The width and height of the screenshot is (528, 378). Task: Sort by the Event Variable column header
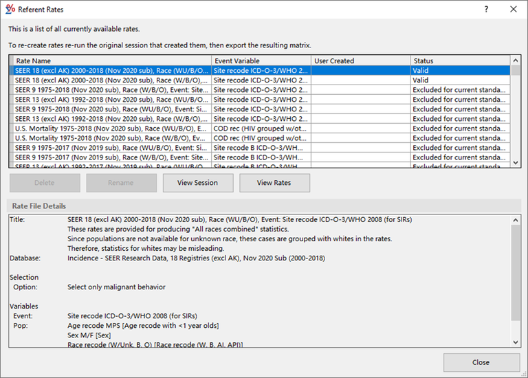261,60
